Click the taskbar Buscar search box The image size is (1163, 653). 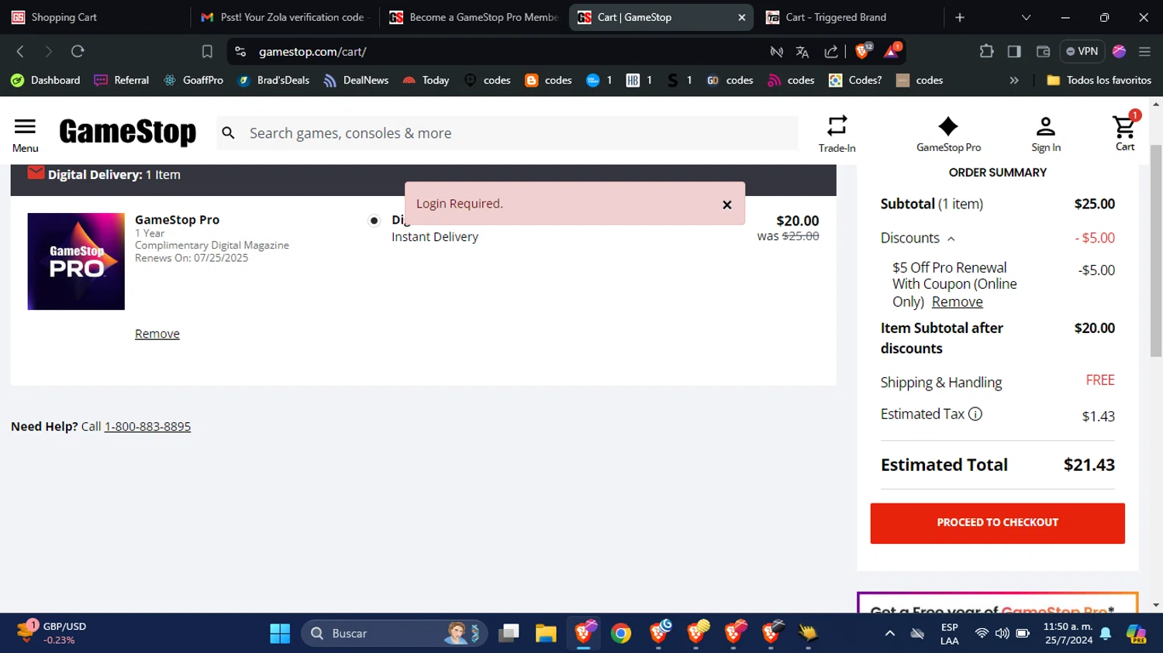[394, 634]
